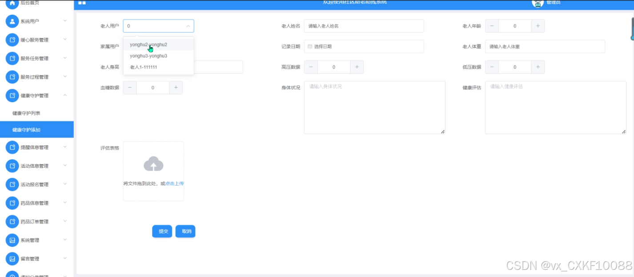This screenshot has width=634, height=277.
Task: Select yonghu2-yonghu2 from the dropdown list
Action: (x=158, y=44)
